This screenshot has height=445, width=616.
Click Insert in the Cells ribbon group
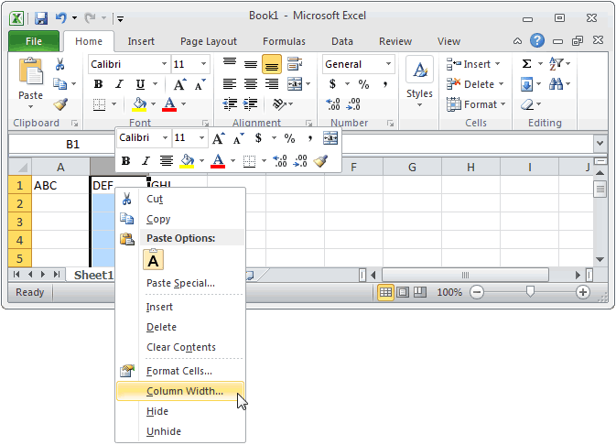tap(474, 64)
